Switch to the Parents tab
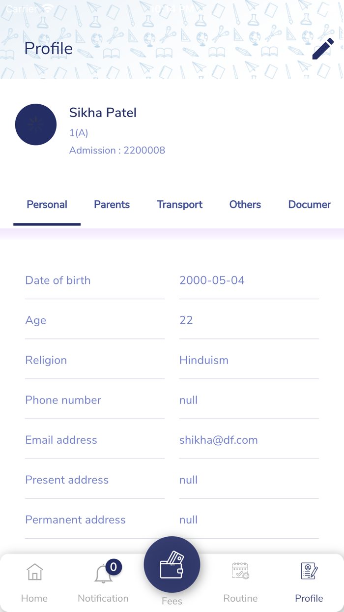Image resolution: width=344 pixels, height=612 pixels. click(x=112, y=205)
